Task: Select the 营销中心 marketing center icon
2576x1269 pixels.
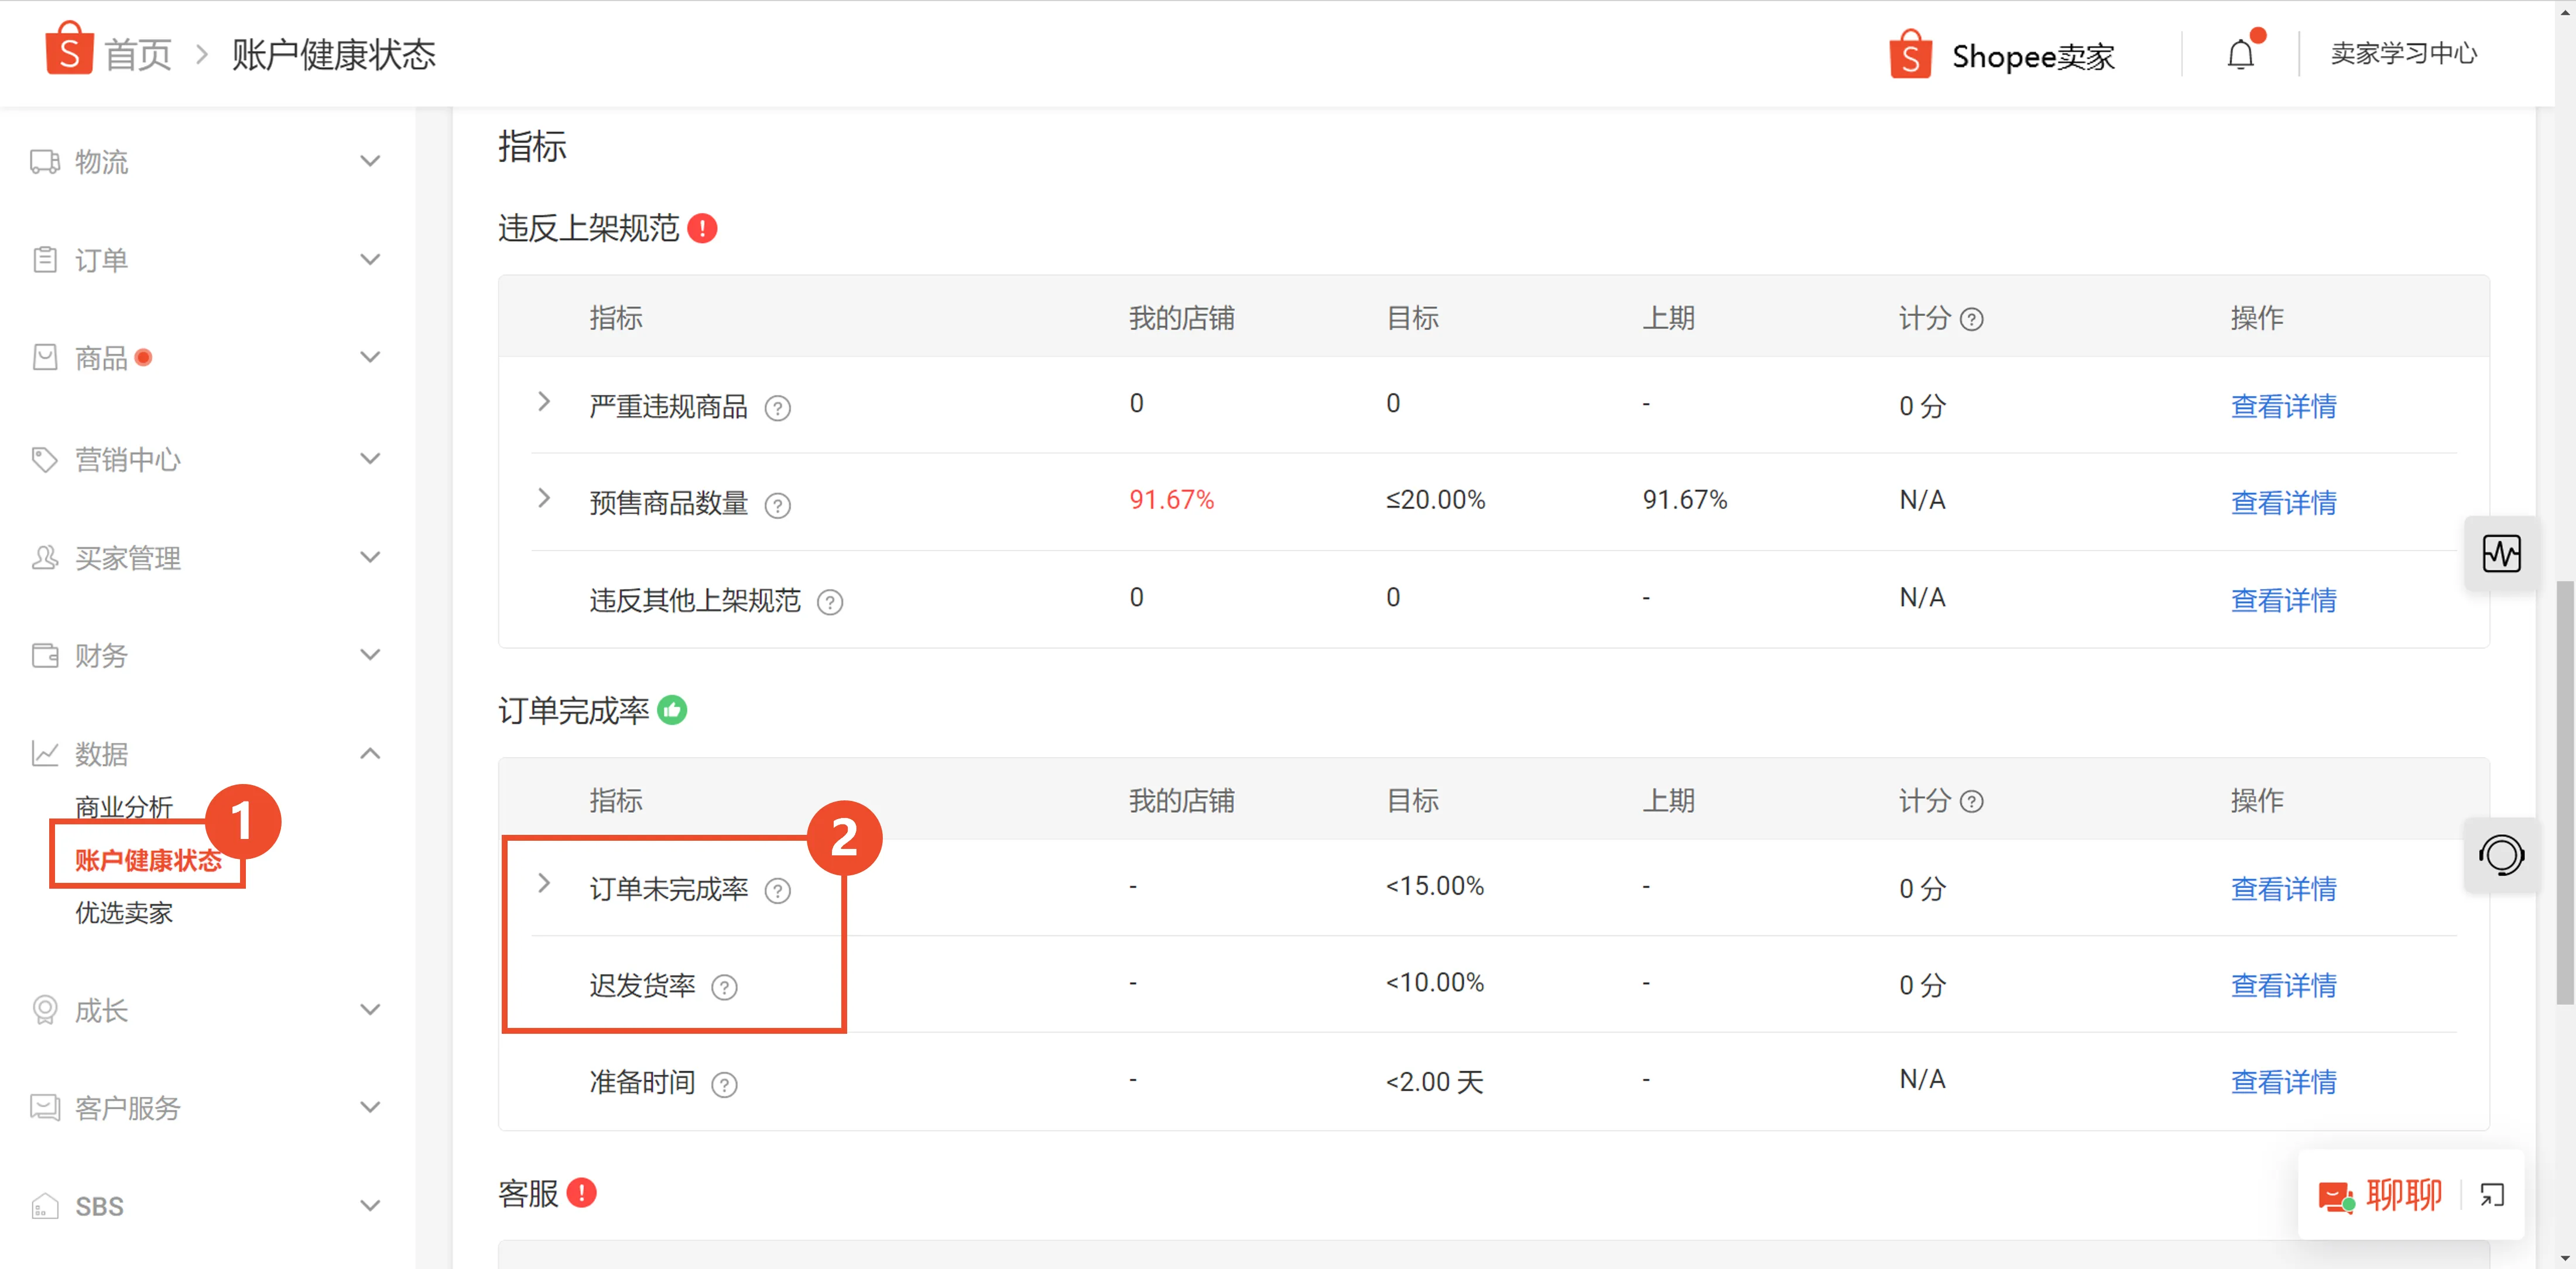Action: [44, 459]
